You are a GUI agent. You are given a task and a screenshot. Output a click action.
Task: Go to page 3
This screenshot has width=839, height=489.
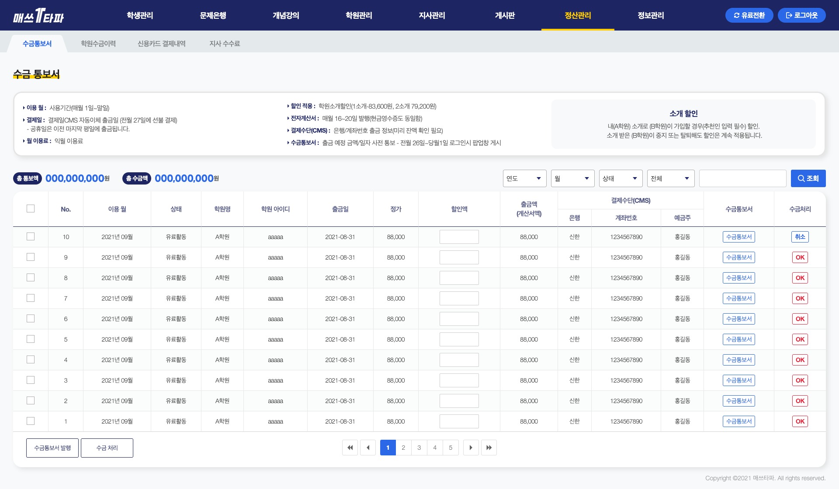pyautogui.click(x=419, y=448)
